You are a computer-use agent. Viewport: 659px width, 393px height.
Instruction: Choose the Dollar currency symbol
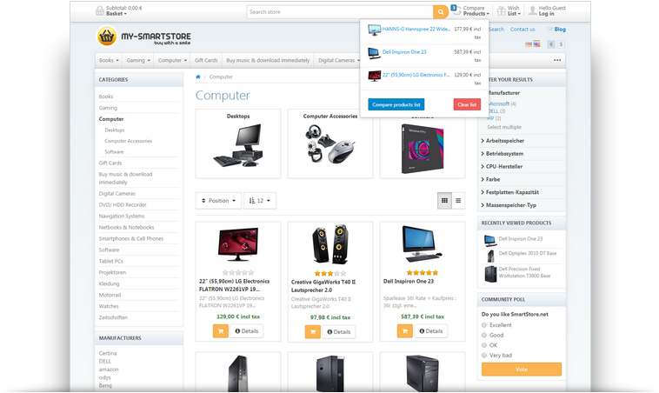[x=561, y=44]
